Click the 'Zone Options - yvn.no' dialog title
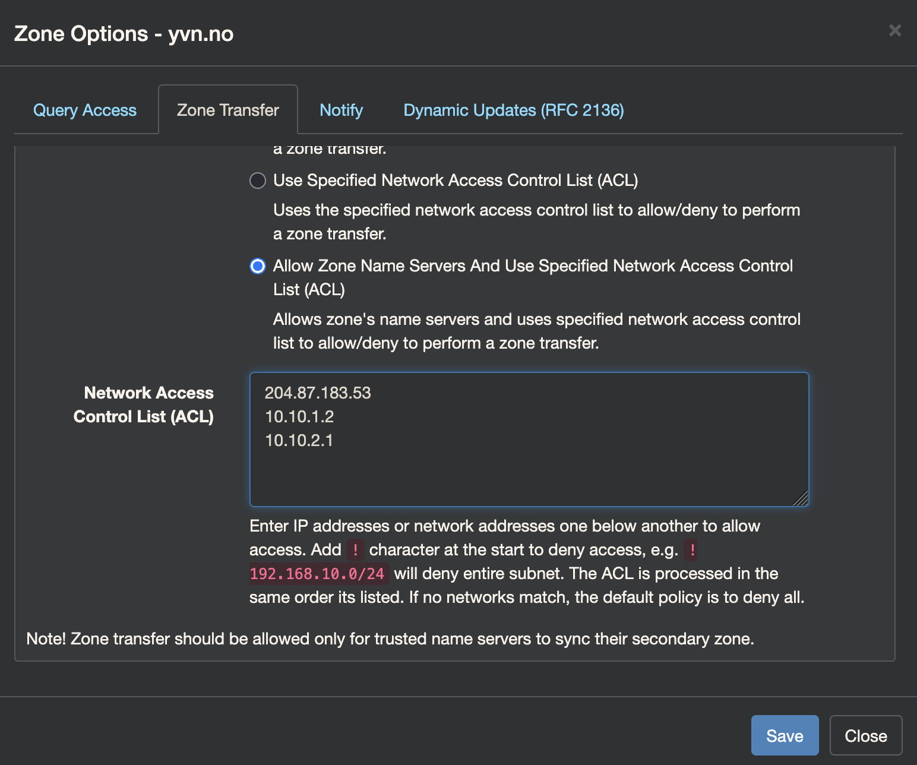Viewport: 917px width, 765px height. (x=124, y=34)
